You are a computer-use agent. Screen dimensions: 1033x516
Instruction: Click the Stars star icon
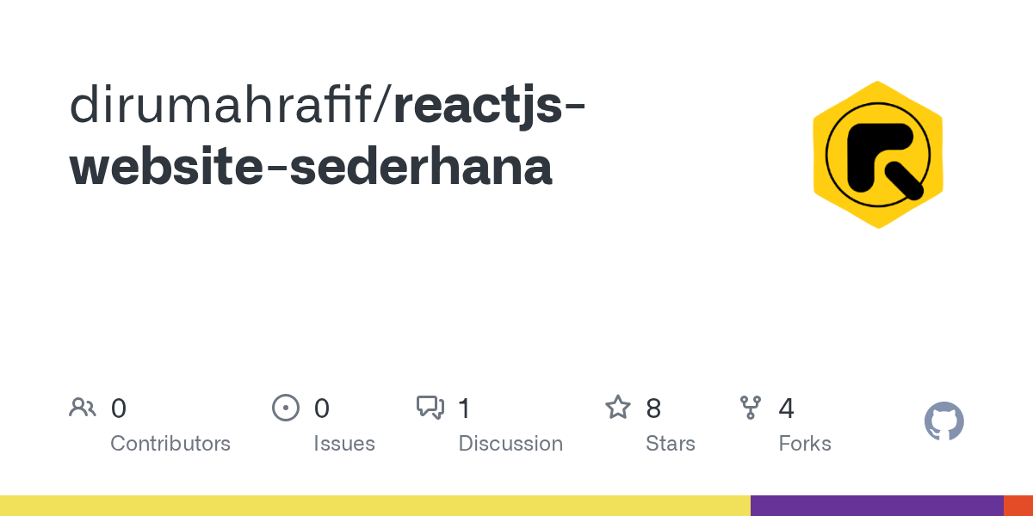coord(618,407)
